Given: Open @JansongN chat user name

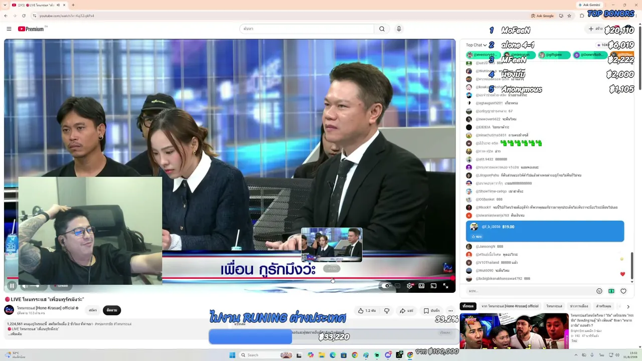Looking at the screenshot, I should (x=486, y=247).
